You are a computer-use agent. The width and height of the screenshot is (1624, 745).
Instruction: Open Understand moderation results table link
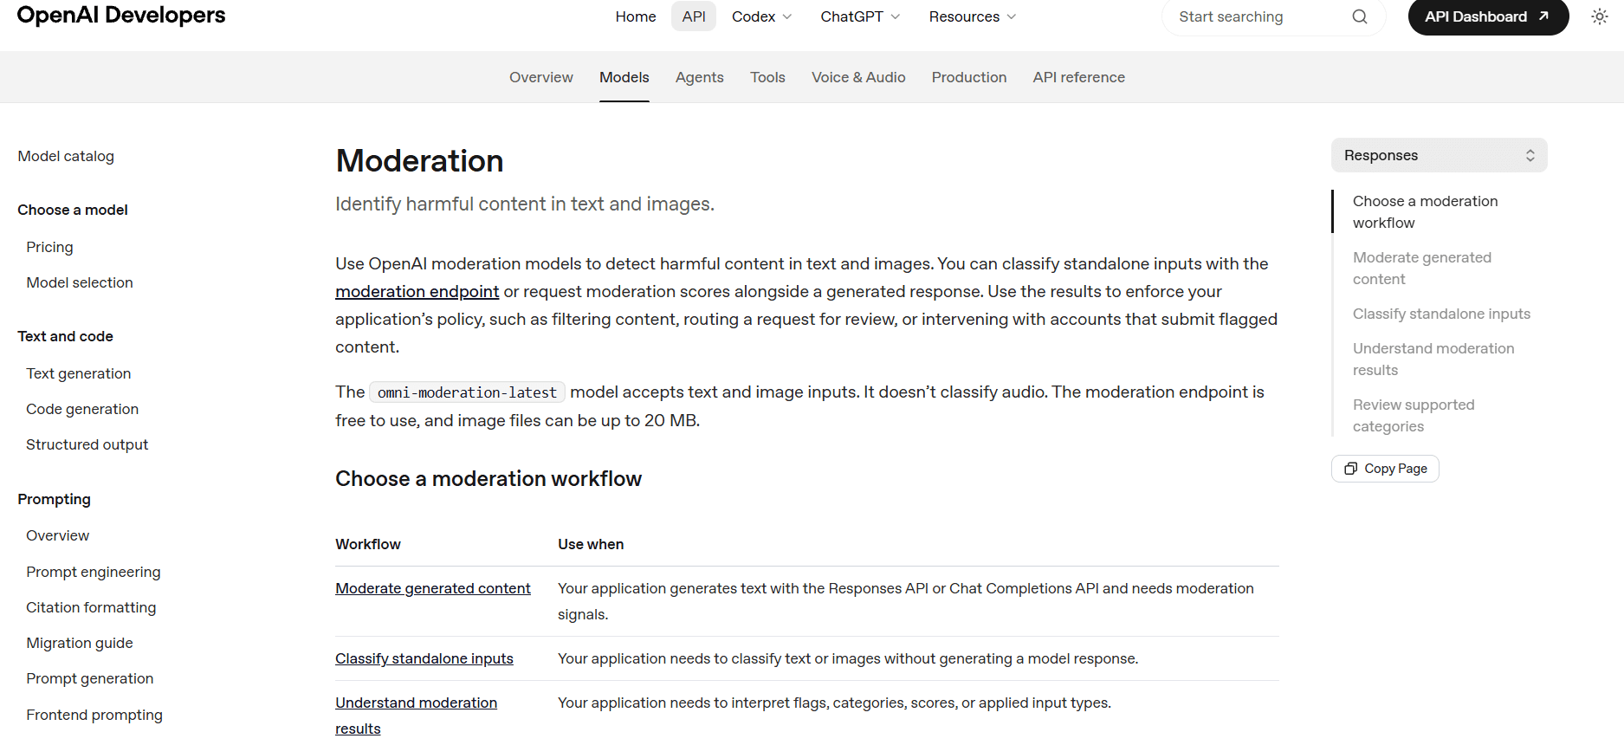click(x=417, y=716)
